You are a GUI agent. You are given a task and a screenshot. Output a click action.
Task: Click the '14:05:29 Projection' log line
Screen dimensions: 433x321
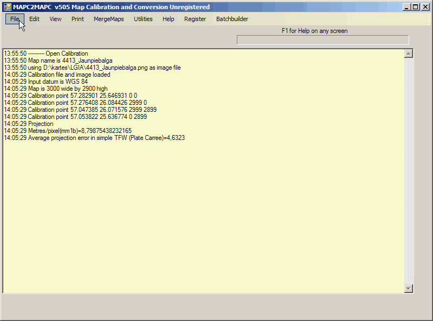28,124
